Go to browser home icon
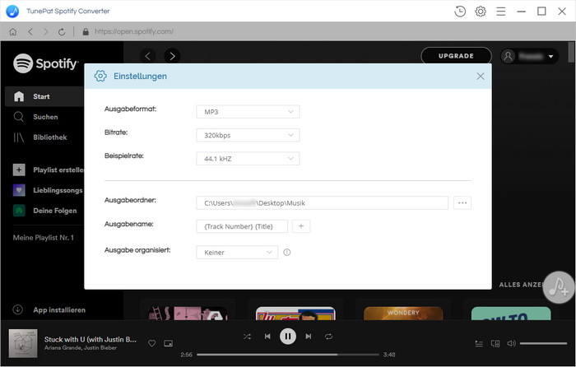 (x=13, y=32)
